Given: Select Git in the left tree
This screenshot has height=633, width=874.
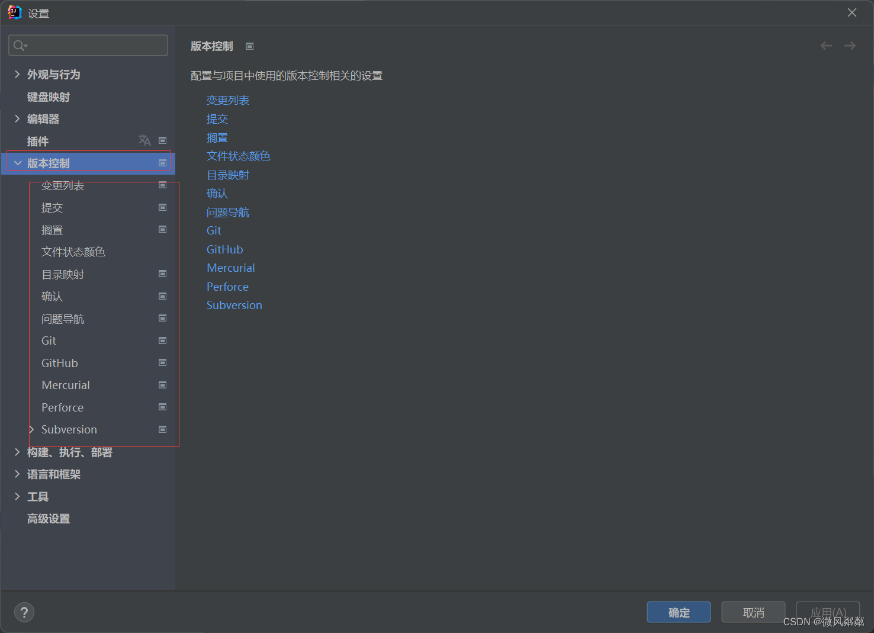Looking at the screenshot, I should pyautogui.click(x=49, y=341).
